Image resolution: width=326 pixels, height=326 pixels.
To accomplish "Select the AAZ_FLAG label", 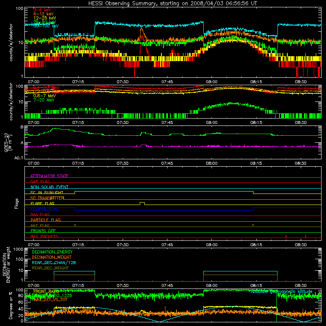I will click(x=40, y=225).
